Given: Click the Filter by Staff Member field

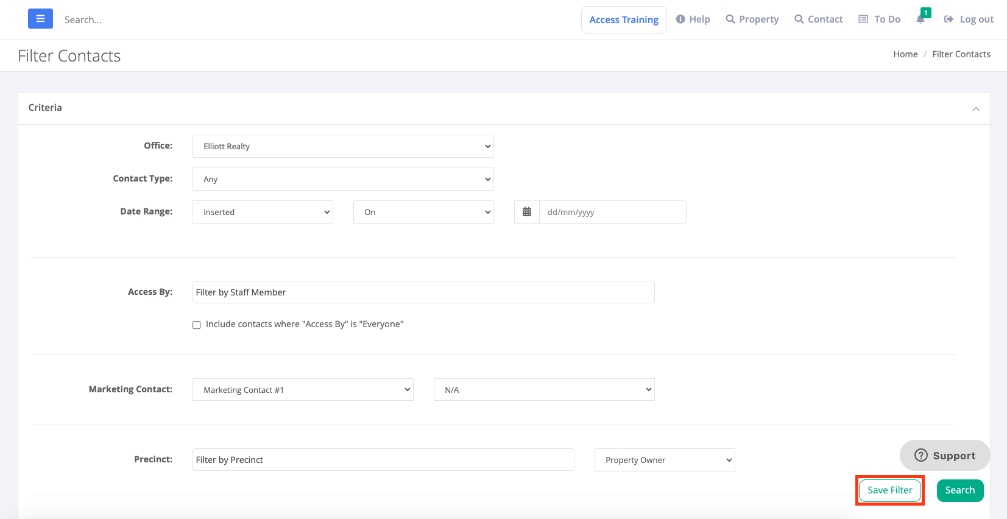Looking at the screenshot, I should tap(423, 292).
